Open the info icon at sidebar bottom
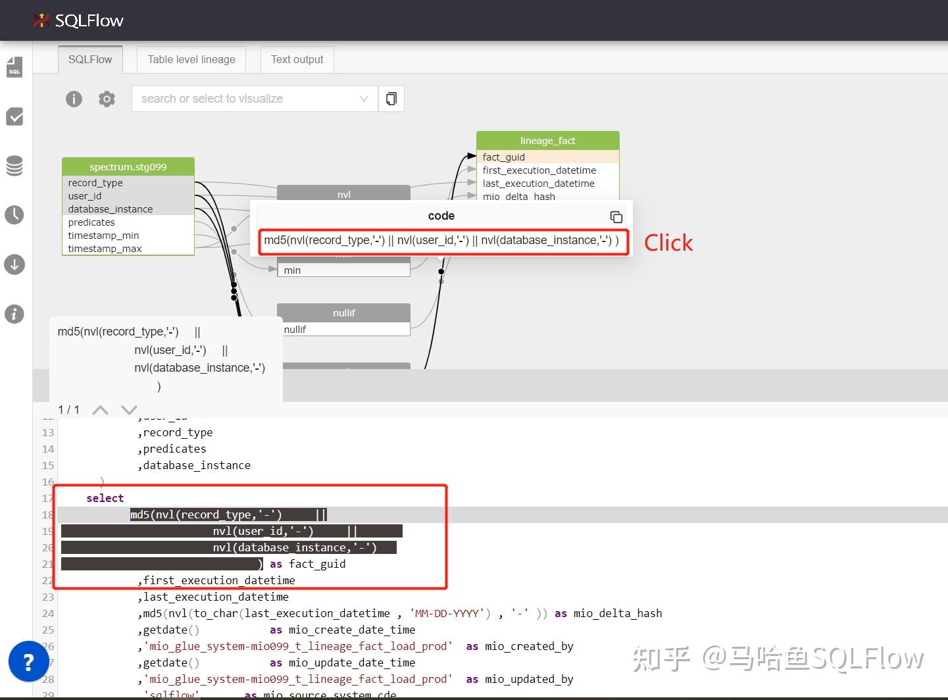The height and width of the screenshot is (700, 948). [14, 314]
